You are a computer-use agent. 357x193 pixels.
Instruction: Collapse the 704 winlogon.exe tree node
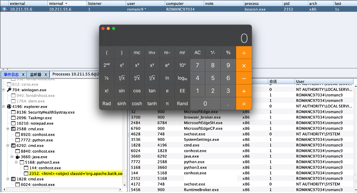coord(4,90)
